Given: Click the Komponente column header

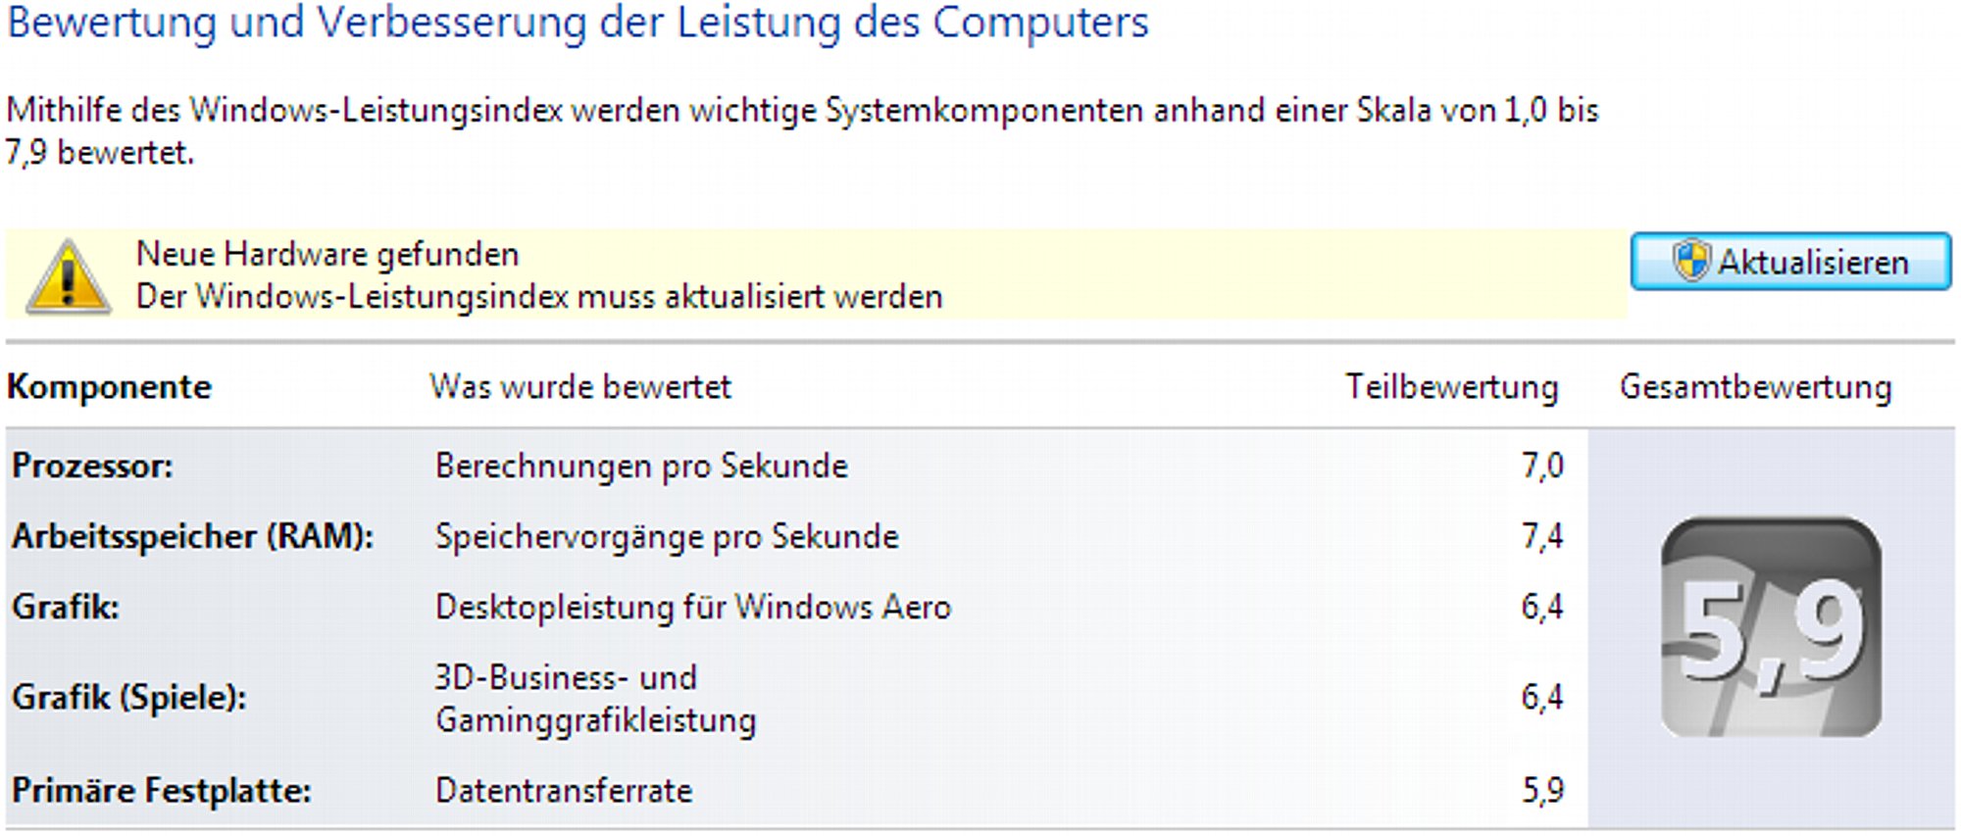Looking at the screenshot, I should pos(109,386).
